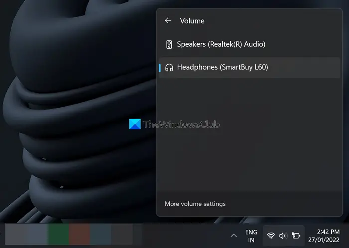Switch input language via ENG IN
The image size is (349, 248).
[251, 236]
